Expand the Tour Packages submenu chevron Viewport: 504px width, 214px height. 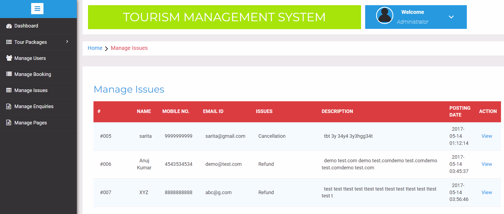pos(67,42)
